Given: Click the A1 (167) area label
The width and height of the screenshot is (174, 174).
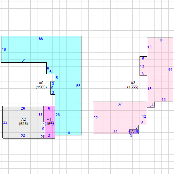Looking at the screenshot, I should click(49, 121).
